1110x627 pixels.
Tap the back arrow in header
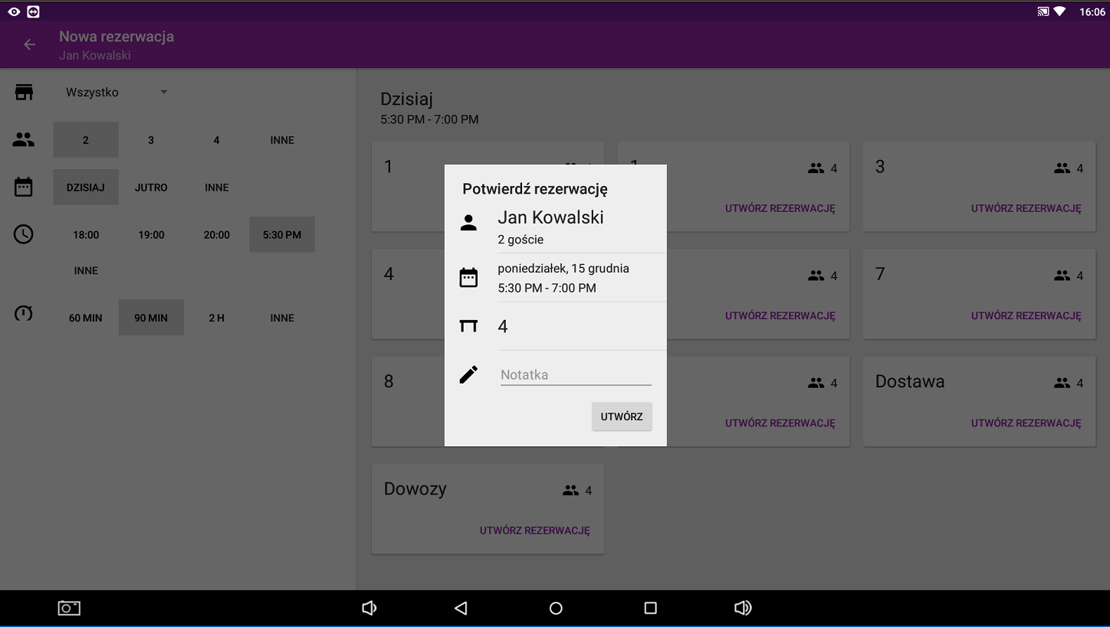29,45
